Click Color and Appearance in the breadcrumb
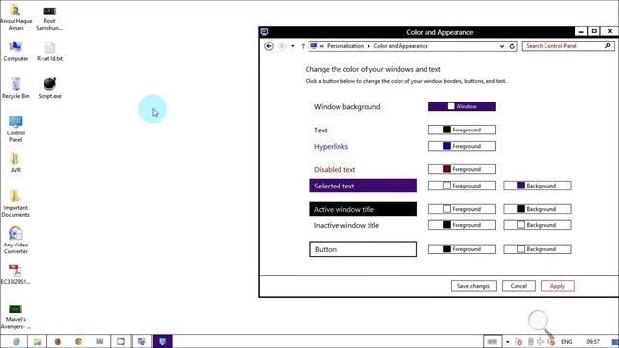 point(400,46)
